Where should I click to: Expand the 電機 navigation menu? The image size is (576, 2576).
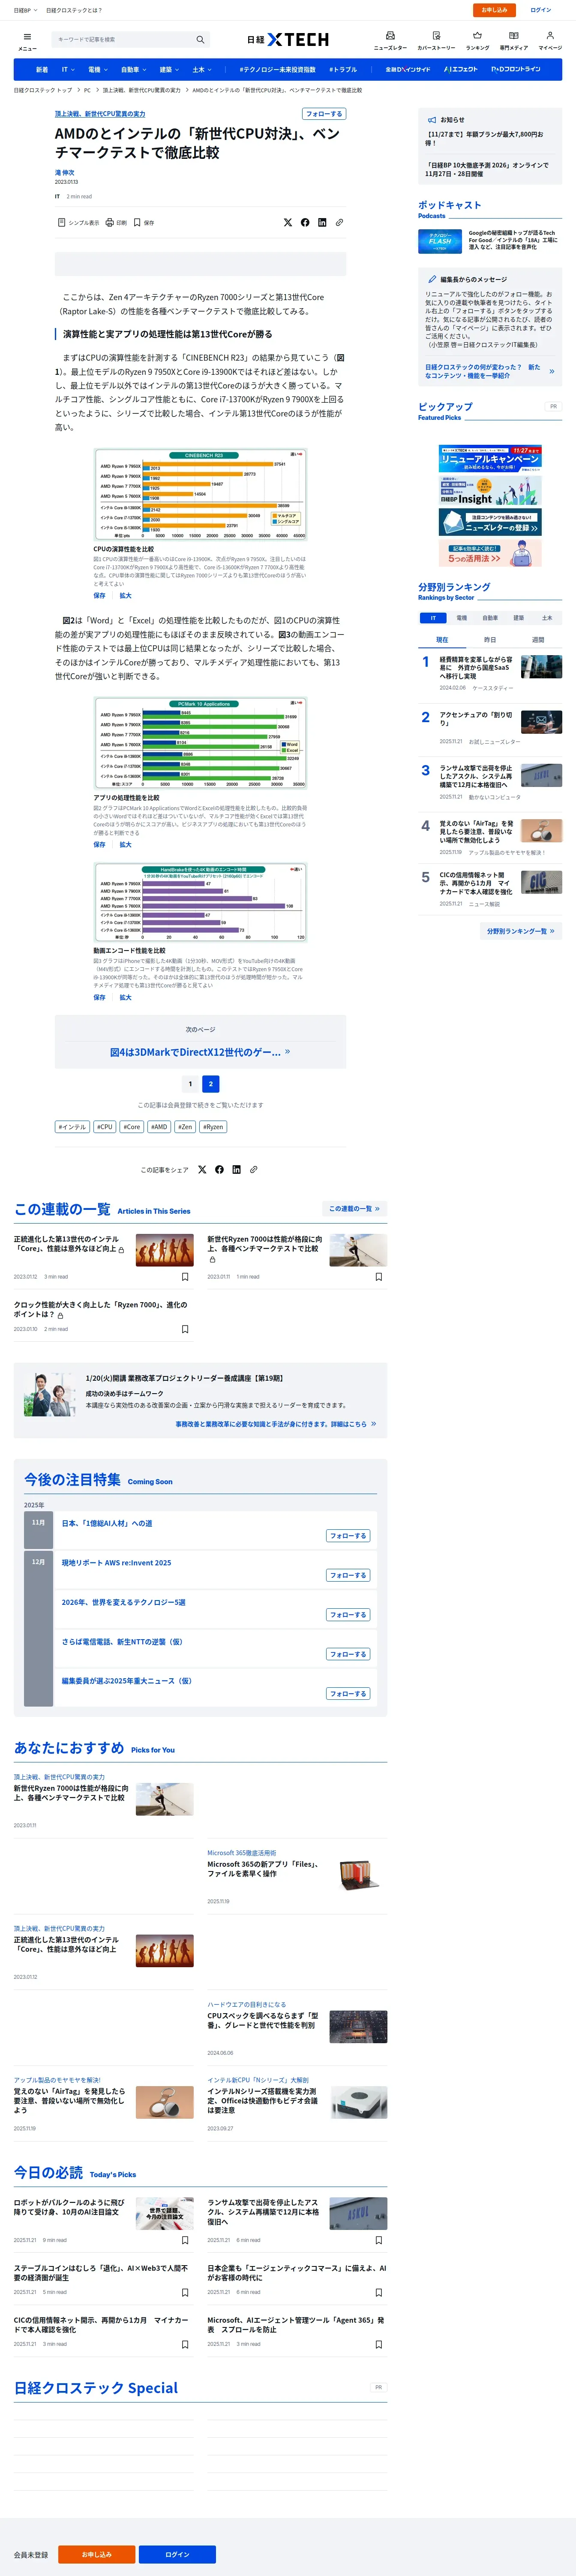tap(97, 70)
